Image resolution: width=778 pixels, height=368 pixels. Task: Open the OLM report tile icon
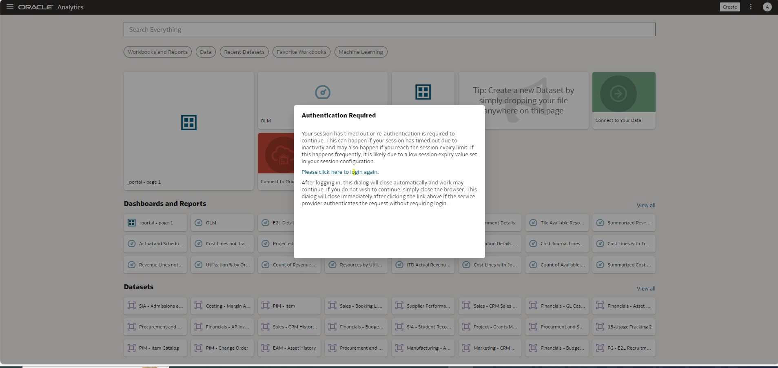198,223
